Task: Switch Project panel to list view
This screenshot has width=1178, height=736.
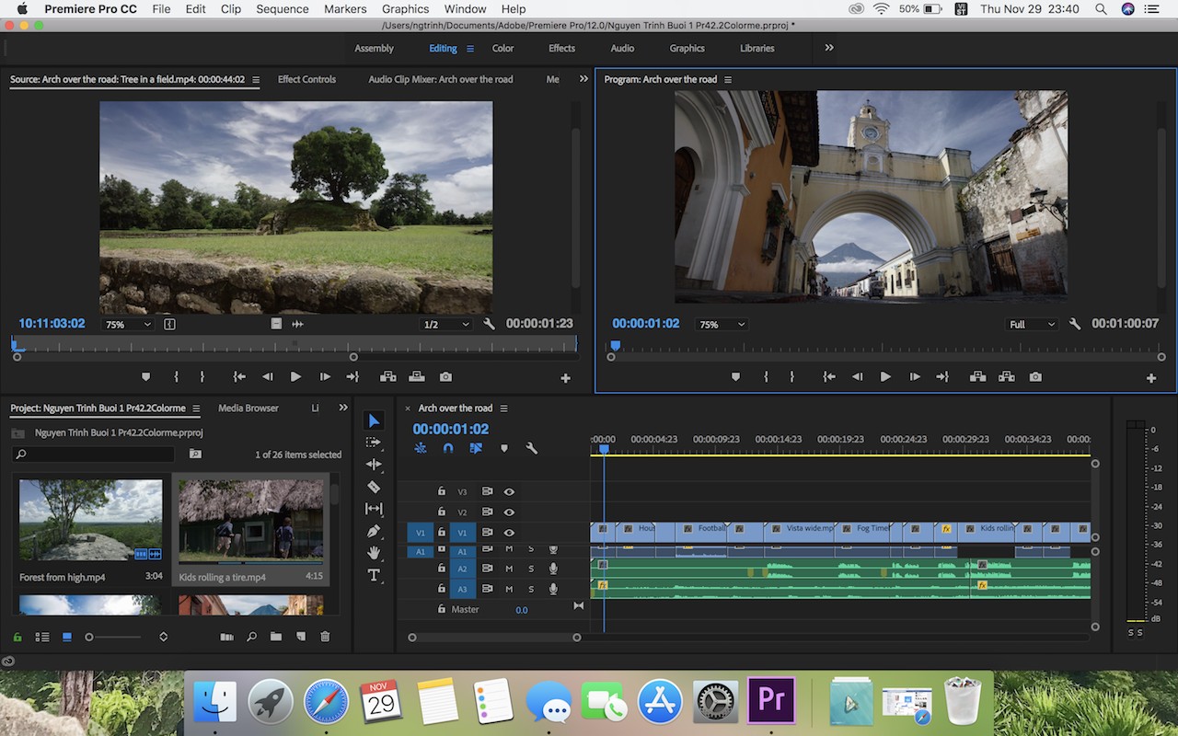Action: (x=42, y=637)
